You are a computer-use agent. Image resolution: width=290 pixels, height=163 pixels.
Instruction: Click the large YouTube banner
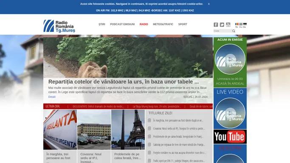[230, 137]
